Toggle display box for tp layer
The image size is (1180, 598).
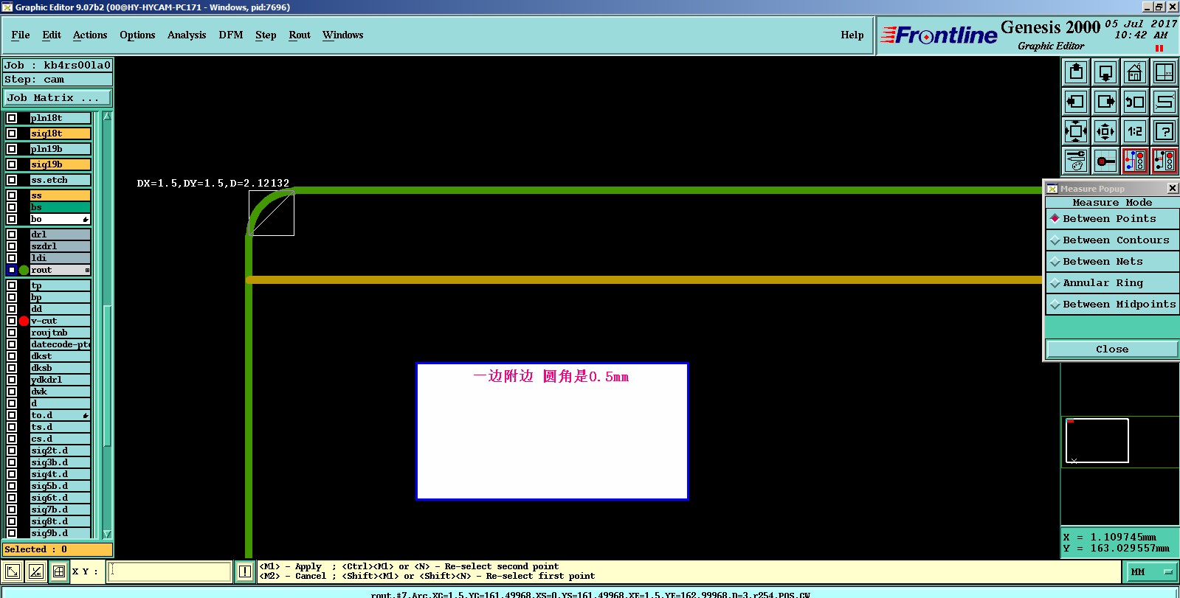tap(12, 285)
